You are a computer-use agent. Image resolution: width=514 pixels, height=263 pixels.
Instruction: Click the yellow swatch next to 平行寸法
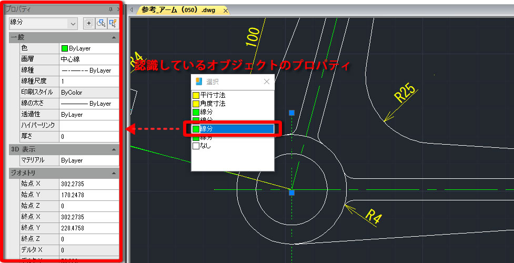196,95
